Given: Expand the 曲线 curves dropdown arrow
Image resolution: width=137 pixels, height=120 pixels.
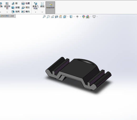Looking at the screenshot, I should coord(42,12).
